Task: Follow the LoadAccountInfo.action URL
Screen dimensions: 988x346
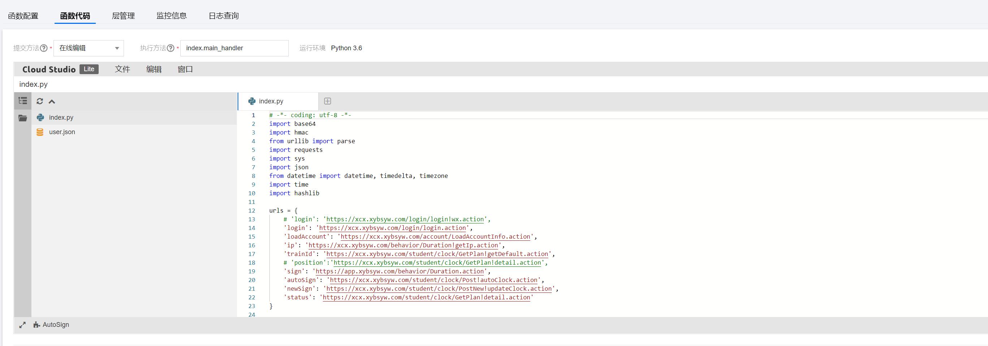Action: coord(435,237)
